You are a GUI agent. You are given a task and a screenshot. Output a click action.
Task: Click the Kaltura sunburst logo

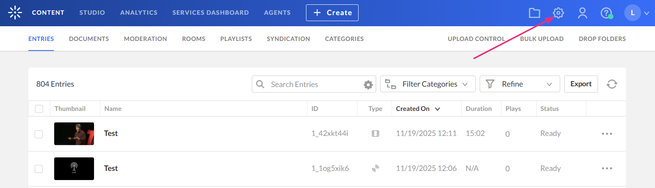[15, 13]
